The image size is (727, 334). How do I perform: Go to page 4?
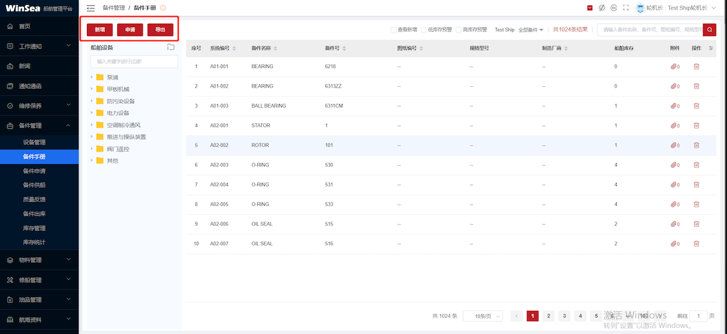(580, 316)
